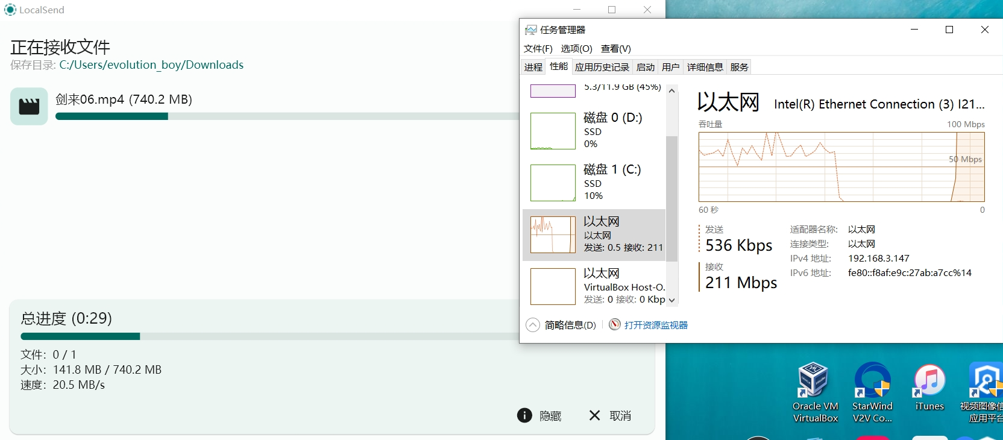Click the IPv6 address fe80::f8af:e9c:27ab:a7cc%14
Viewport: 1003px width, 440px height.
pyautogui.click(x=910, y=272)
